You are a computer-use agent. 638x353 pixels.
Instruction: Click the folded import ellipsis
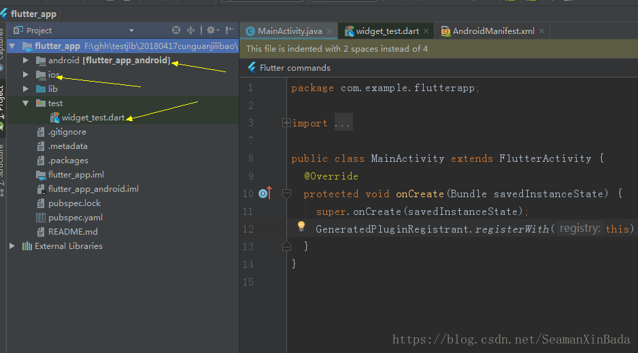tap(343, 123)
